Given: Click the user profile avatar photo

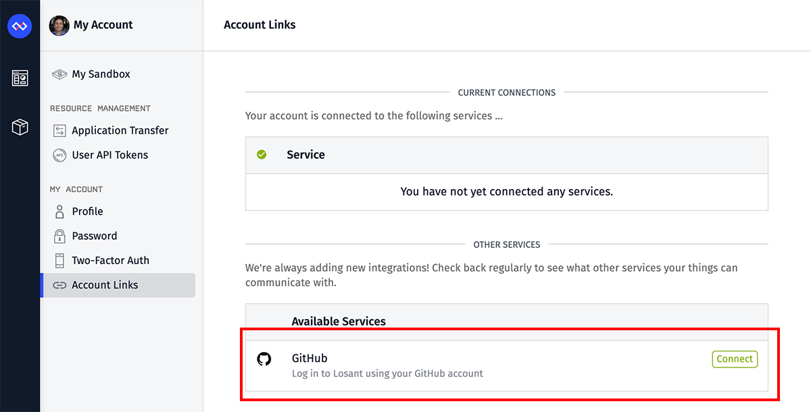Looking at the screenshot, I should pyautogui.click(x=59, y=26).
